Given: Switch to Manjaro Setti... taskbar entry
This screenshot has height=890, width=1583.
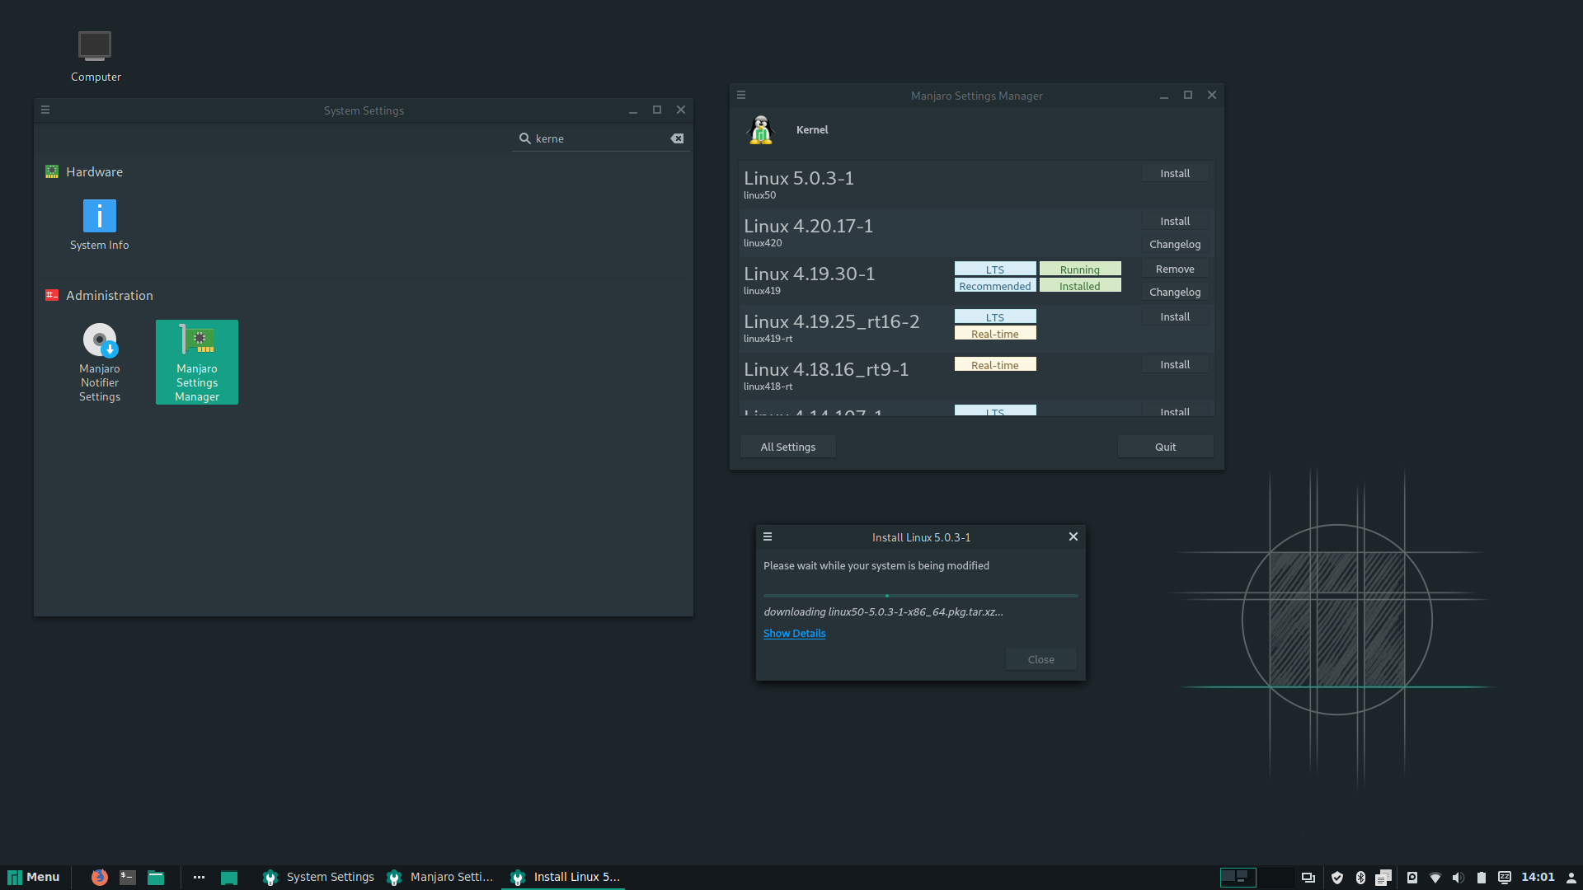Looking at the screenshot, I should [439, 878].
